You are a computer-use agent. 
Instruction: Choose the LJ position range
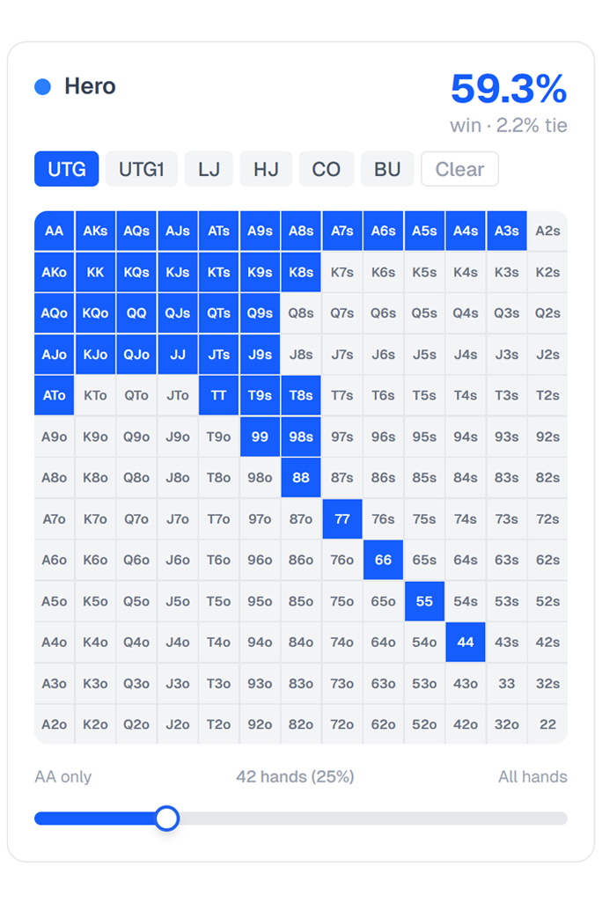[x=209, y=169]
